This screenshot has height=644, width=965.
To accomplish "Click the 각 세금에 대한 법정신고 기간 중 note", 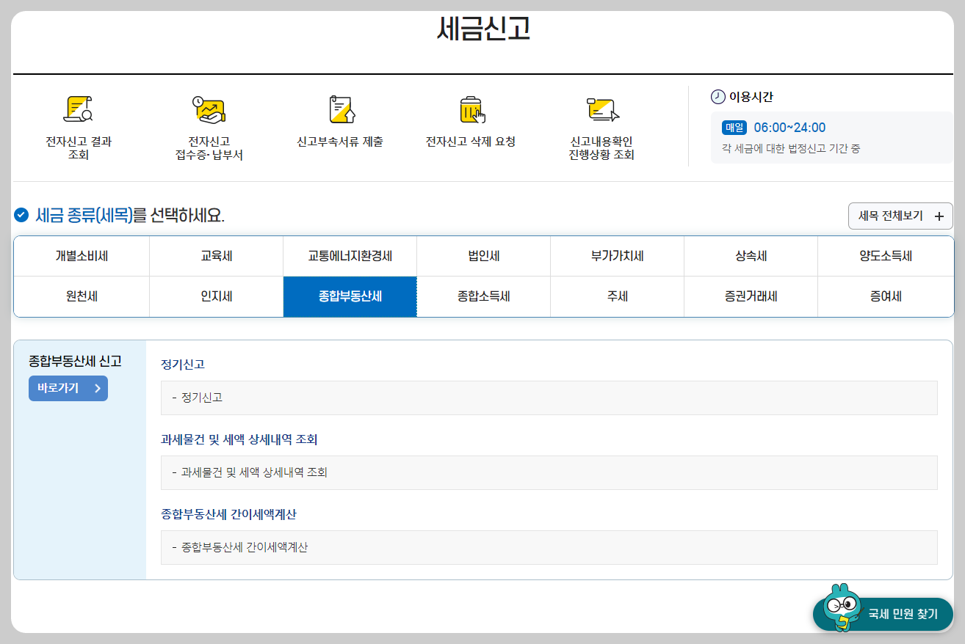I will 791,148.
